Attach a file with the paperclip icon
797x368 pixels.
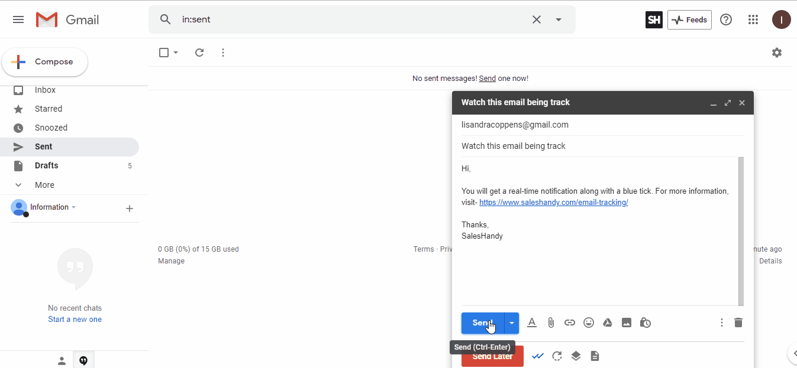pyautogui.click(x=551, y=322)
